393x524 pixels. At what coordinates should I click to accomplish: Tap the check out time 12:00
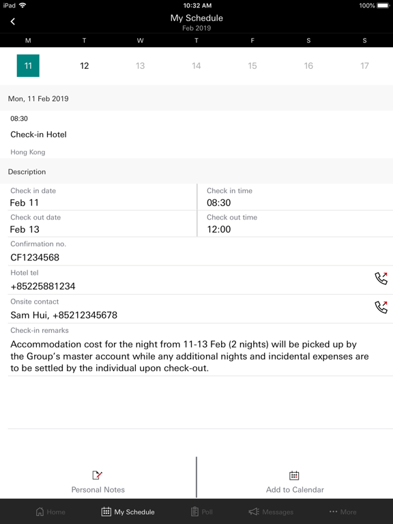[x=218, y=229]
